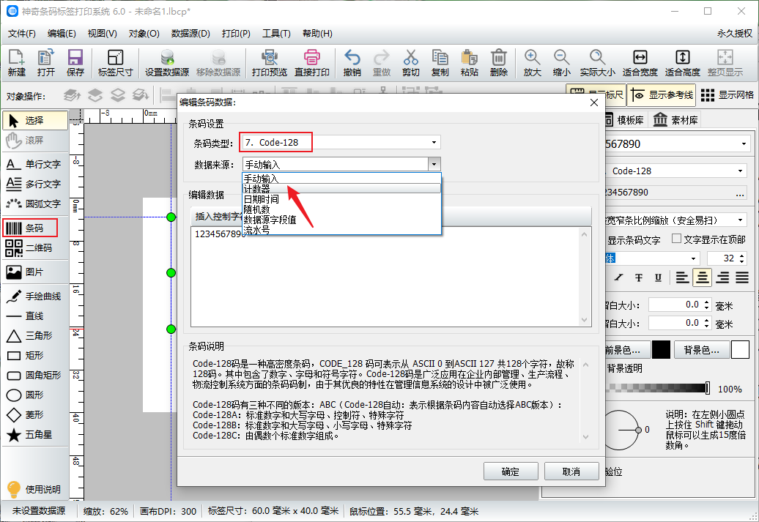Fit canvas with 适合高度 icon
This screenshot has height=522, width=759.
[683, 63]
